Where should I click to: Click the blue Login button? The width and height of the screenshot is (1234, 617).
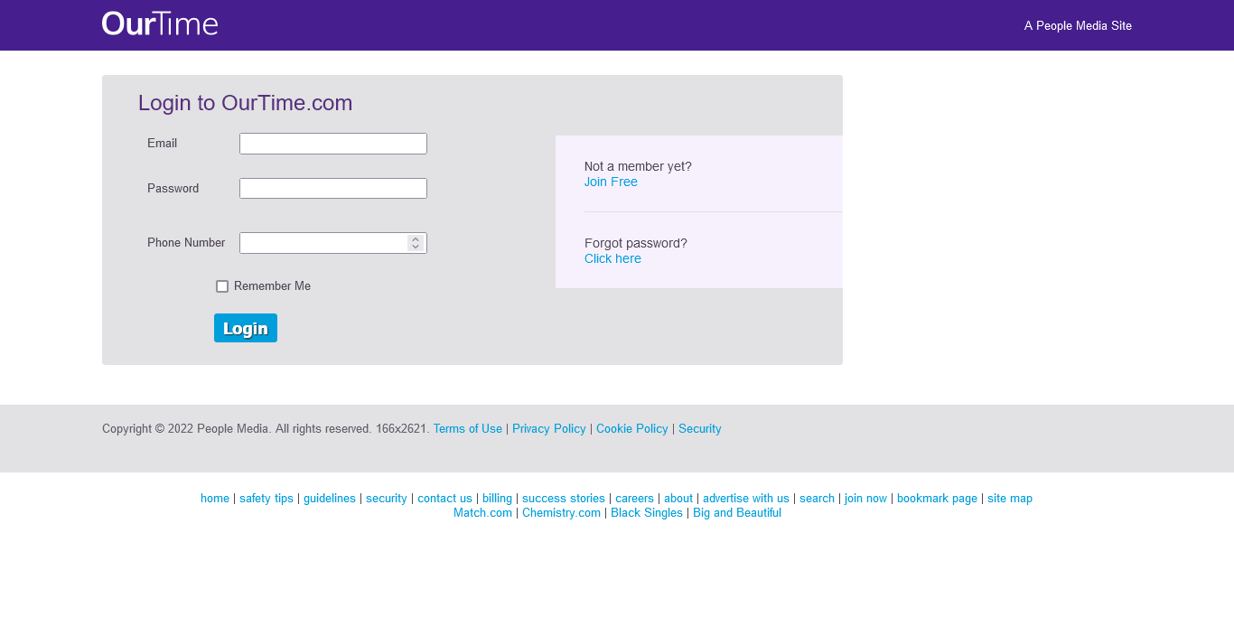pos(246,328)
